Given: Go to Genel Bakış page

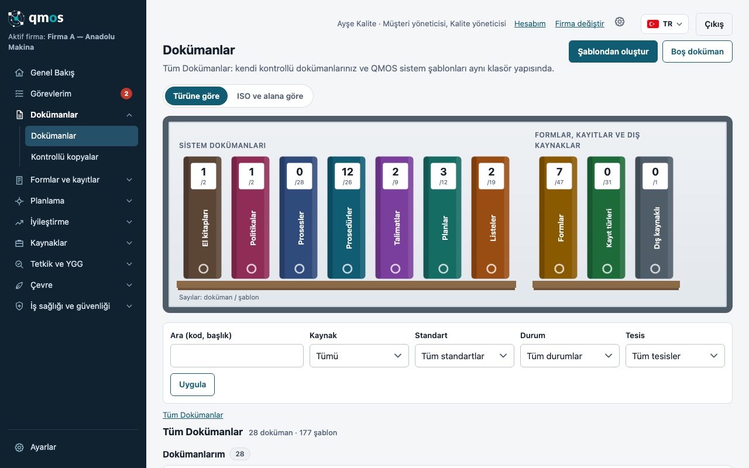Looking at the screenshot, I should pos(73,73).
